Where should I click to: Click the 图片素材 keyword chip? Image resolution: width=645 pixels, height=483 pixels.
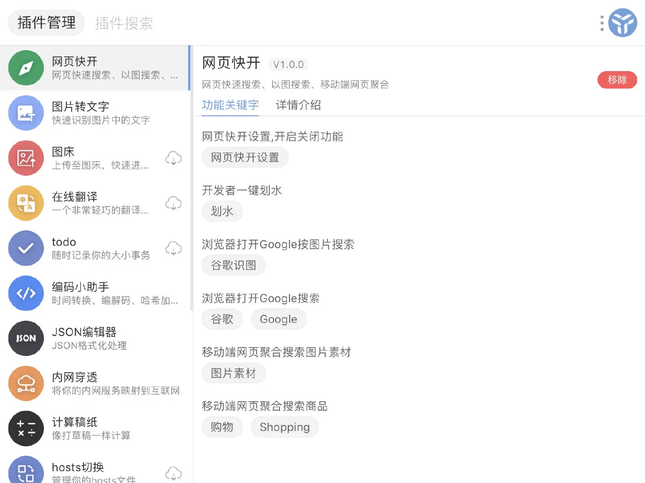coord(234,373)
